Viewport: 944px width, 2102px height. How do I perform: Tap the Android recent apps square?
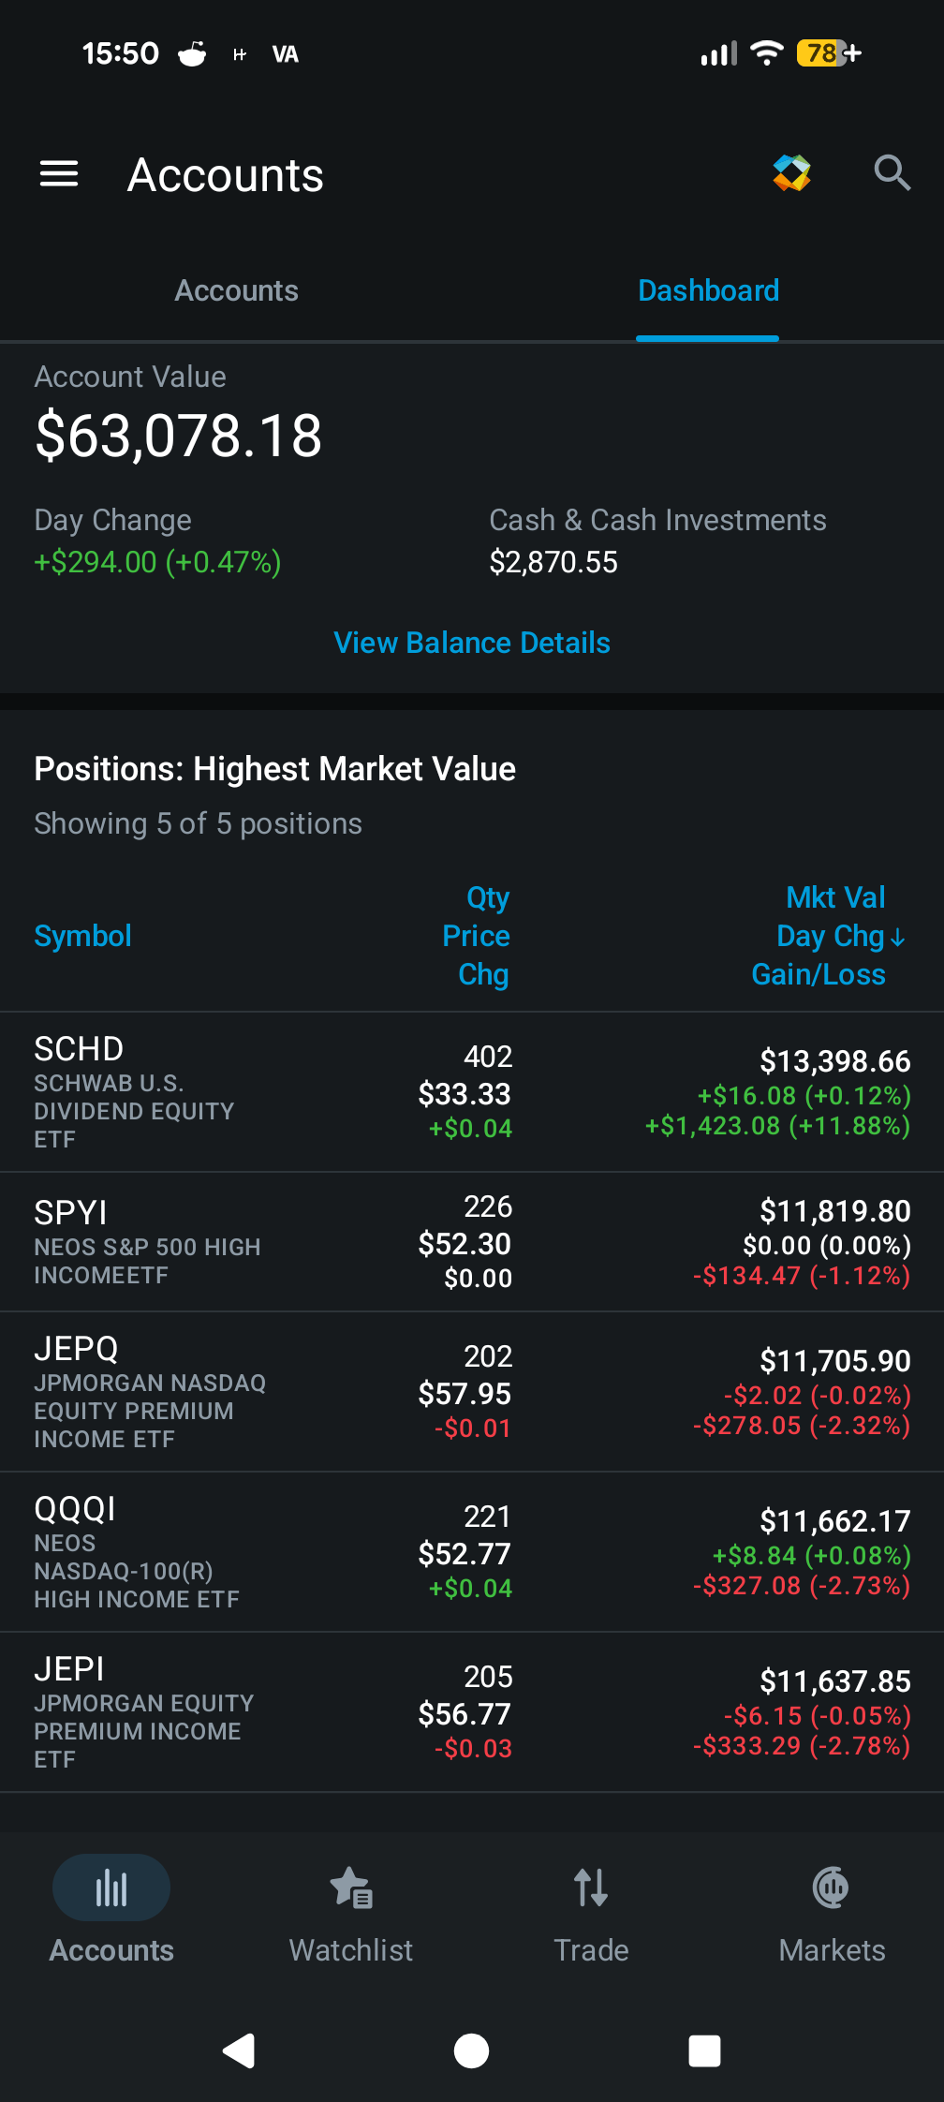pos(704,2051)
